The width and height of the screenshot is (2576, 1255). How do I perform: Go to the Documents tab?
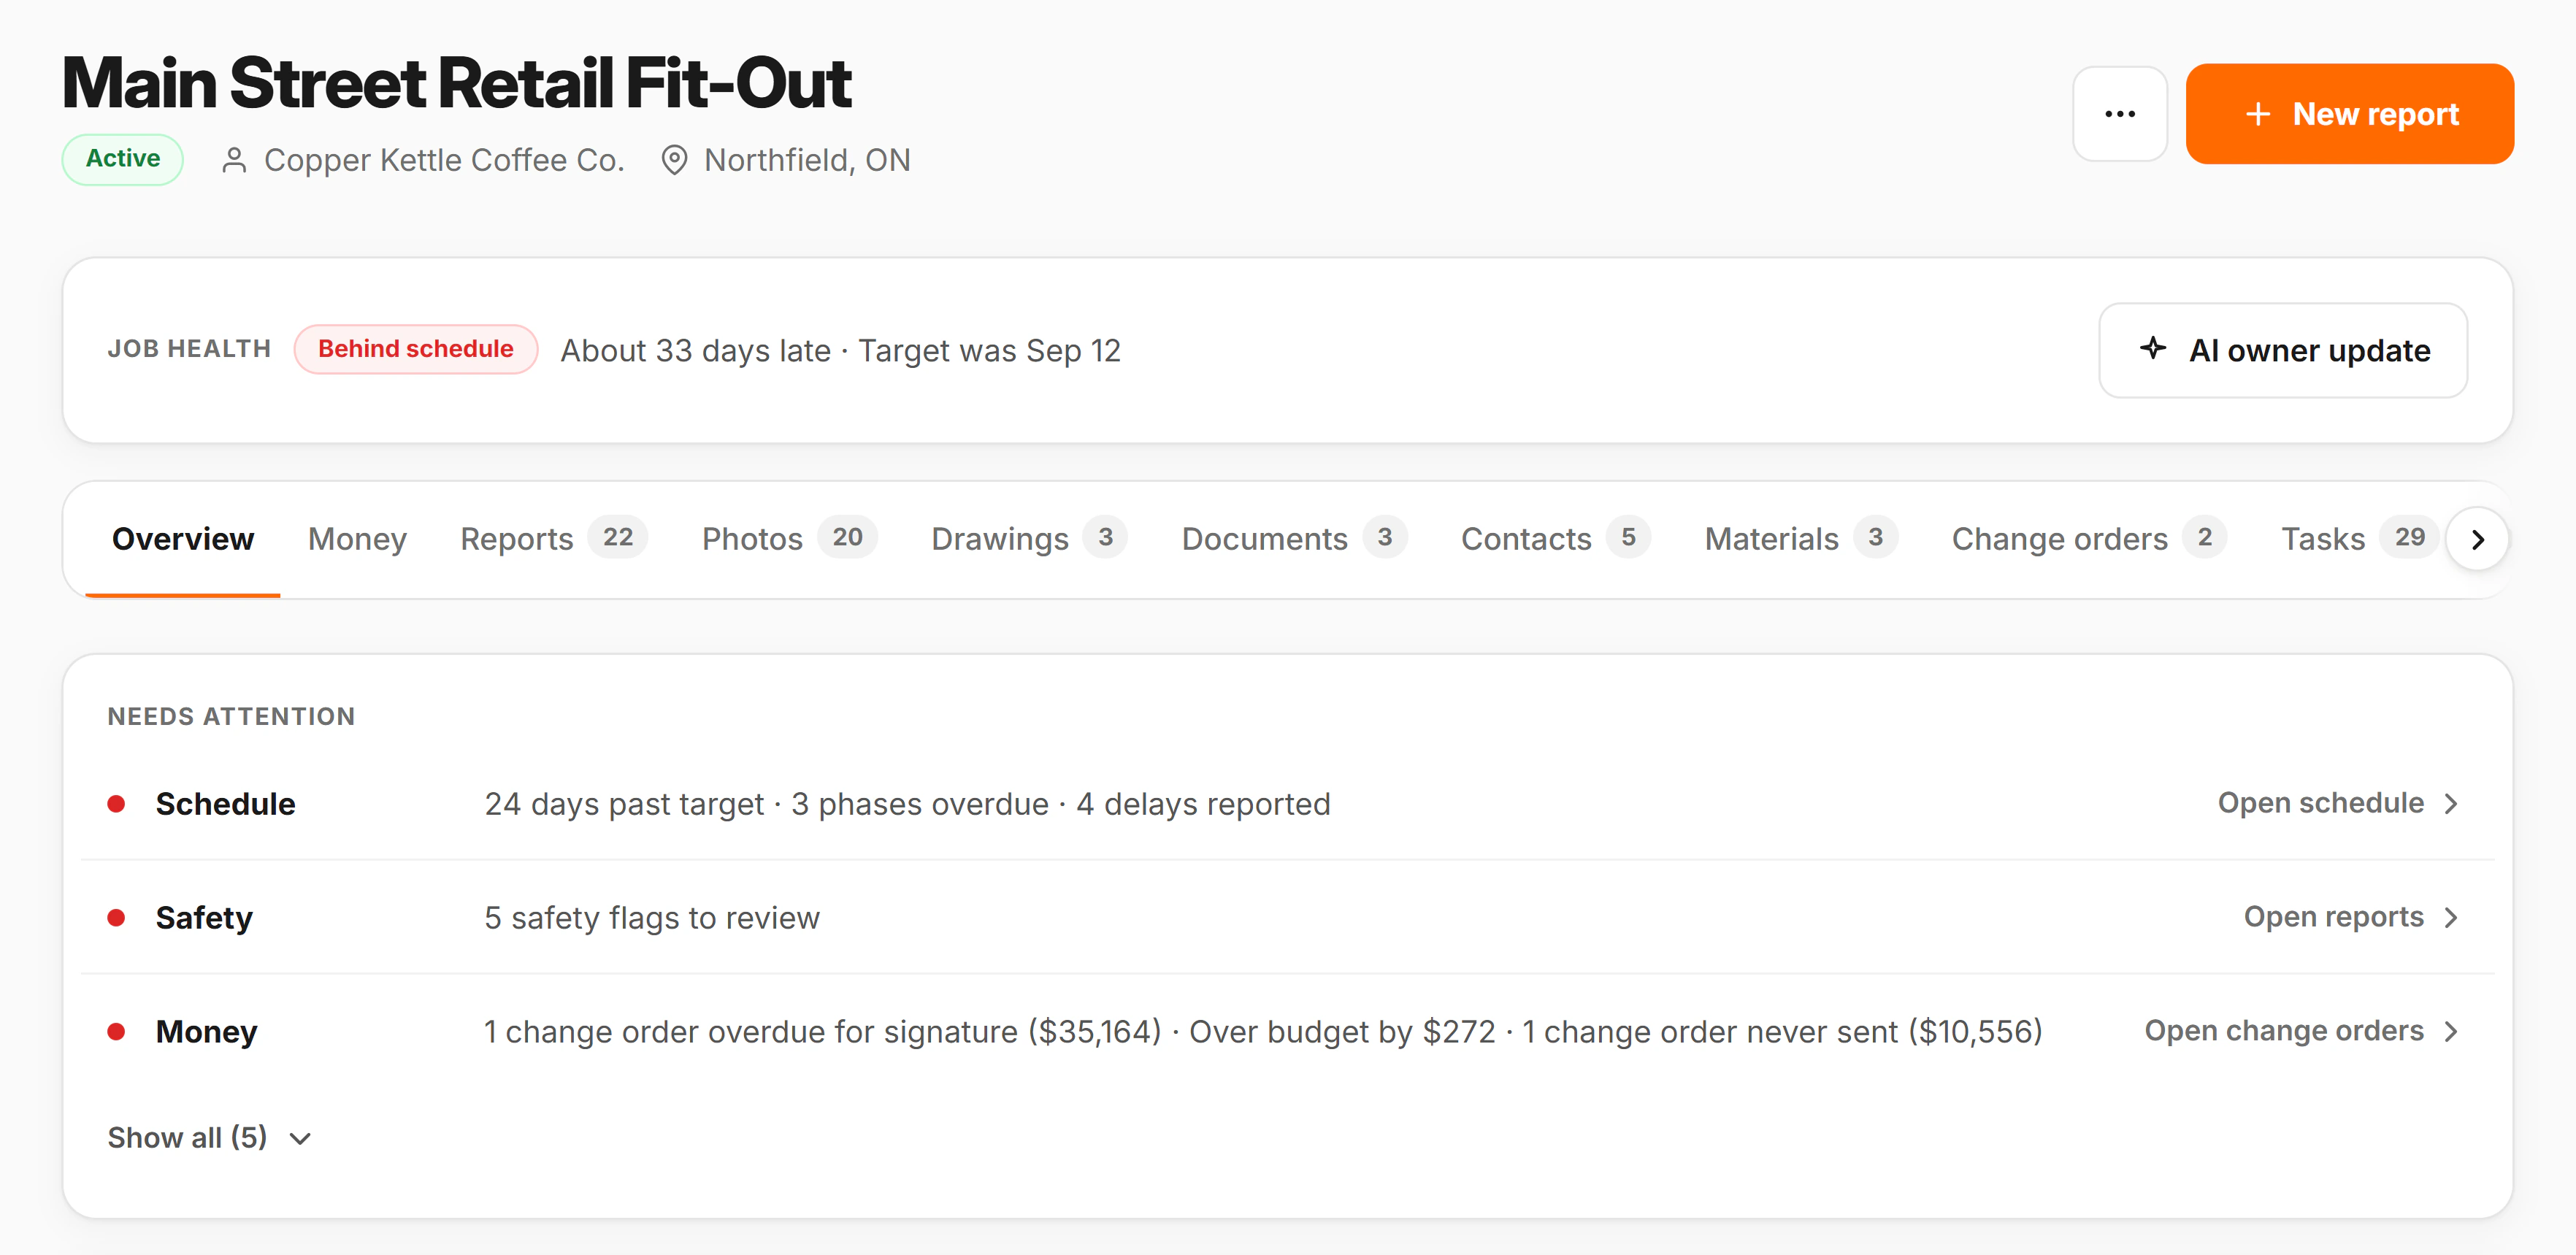click(1294, 539)
